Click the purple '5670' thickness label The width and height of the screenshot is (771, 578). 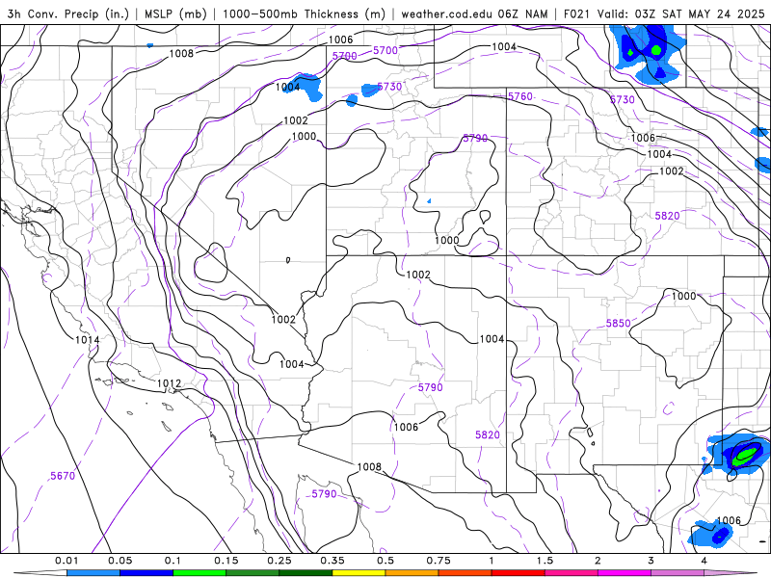63,476
